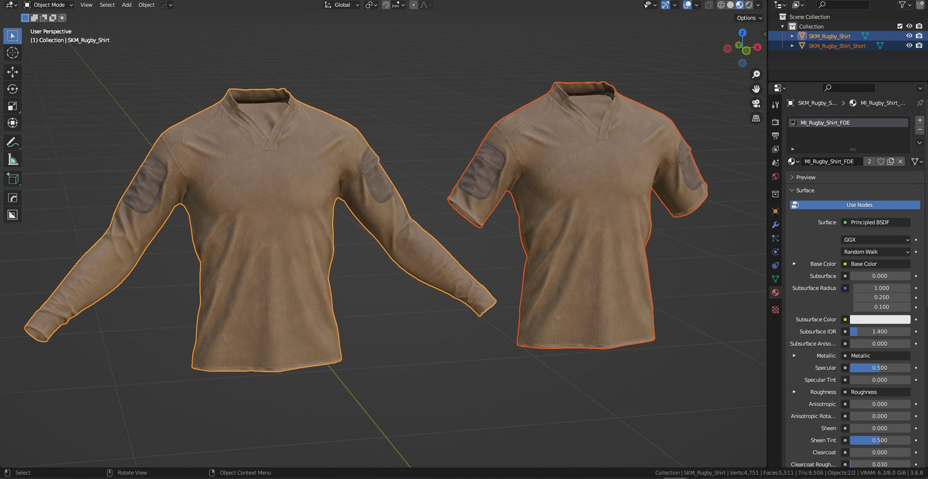Select the Move tool in the toolbar

tap(12, 72)
